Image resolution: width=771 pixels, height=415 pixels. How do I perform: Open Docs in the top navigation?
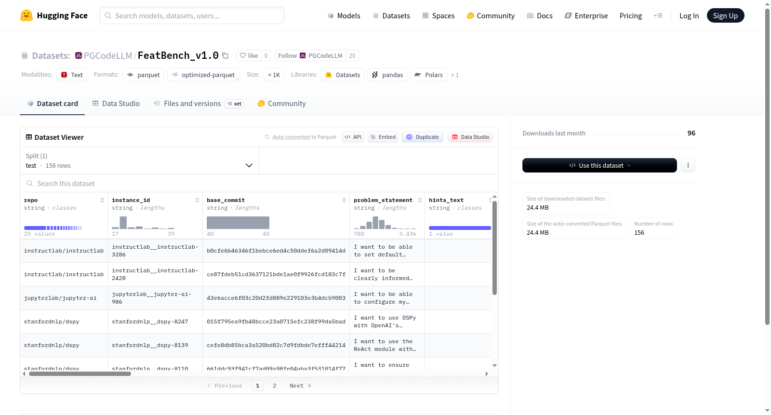tap(540, 15)
